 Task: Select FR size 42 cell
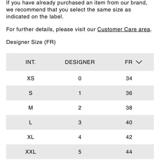click(x=129, y=137)
